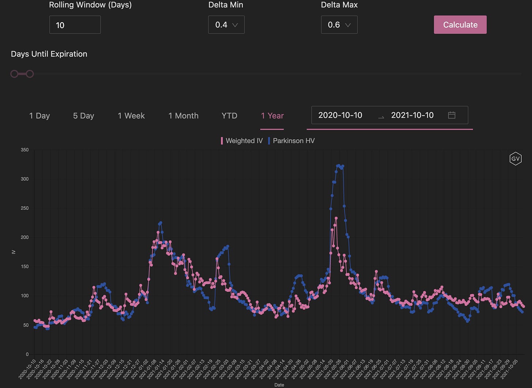Click the Parkinson HV peak data point near 320

pyautogui.click(x=338, y=166)
